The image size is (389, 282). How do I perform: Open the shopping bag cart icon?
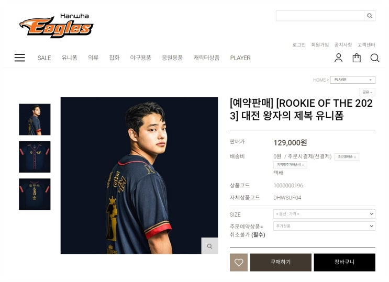pyautogui.click(x=357, y=58)
